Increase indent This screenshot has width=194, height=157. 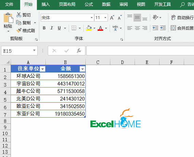163,28
